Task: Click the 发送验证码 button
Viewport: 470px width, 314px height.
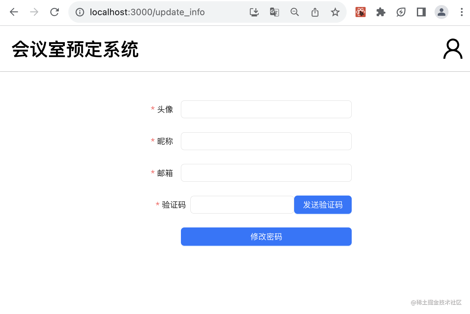Action: tap(323, 205)
